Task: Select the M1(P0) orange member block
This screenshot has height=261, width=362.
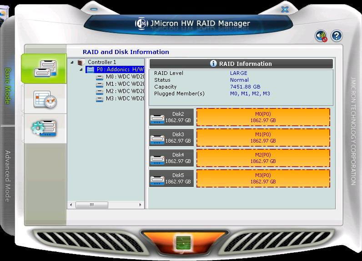Action: pos(263,138)
